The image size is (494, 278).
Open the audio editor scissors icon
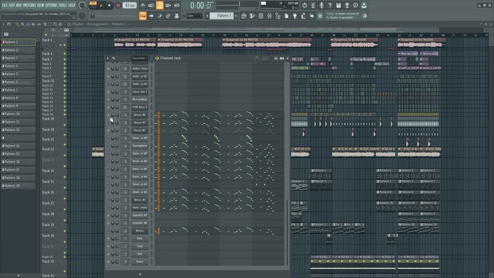click(x=313, y=5)
